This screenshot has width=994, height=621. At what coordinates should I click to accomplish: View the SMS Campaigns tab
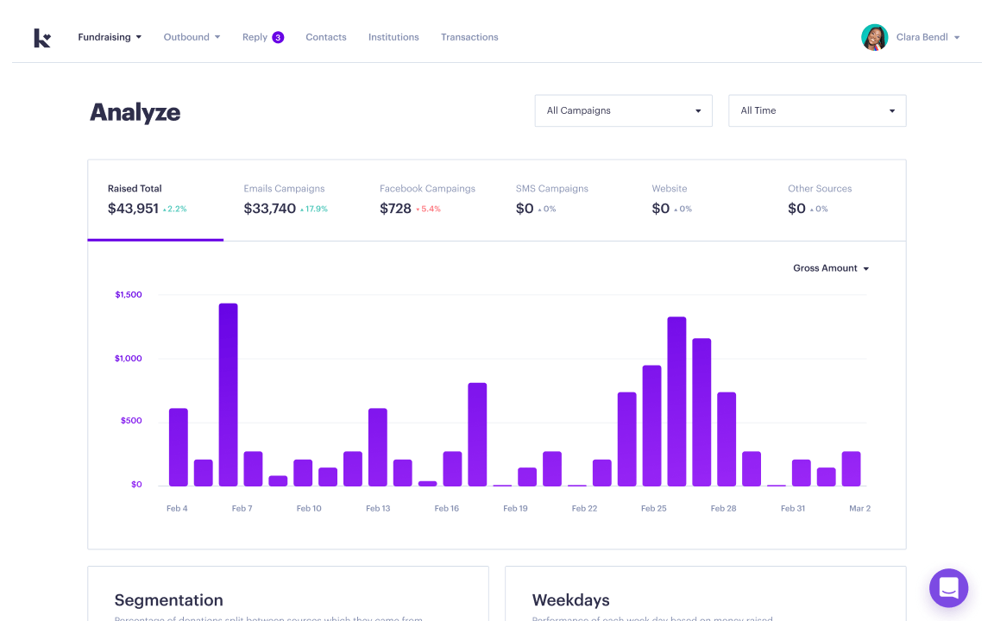tap(551, 198)
